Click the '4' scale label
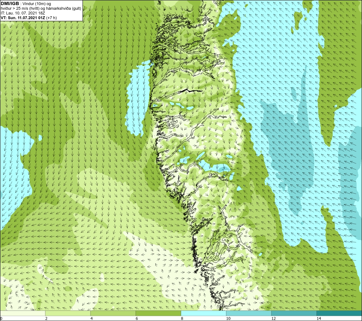The height and width of the screenshot is (321, 362). 92,318
